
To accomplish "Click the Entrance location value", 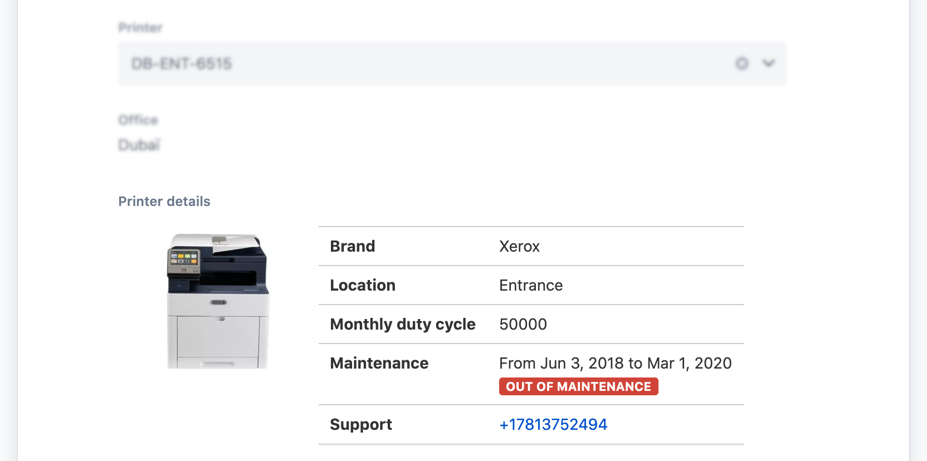I will click(531, 285).
